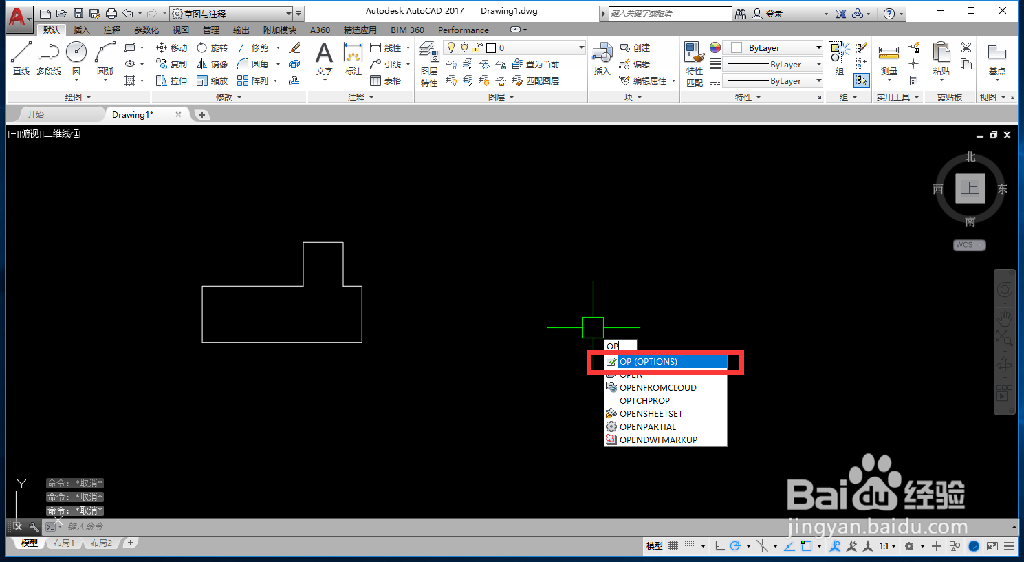
Task: Open Layer Properties (图层特性)
Action: (x=429, y=64)
